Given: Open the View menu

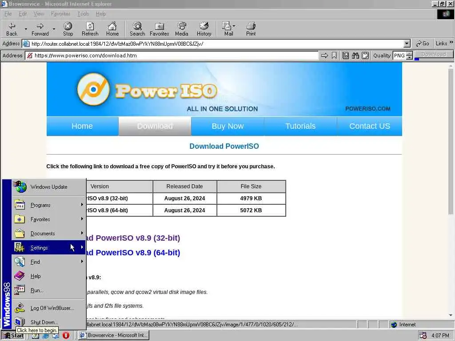Looking at the screenshot, I should tap(39, 14).
